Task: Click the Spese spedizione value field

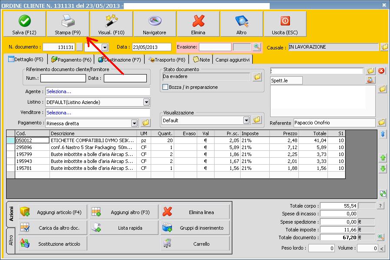Action: coord(338,221)
